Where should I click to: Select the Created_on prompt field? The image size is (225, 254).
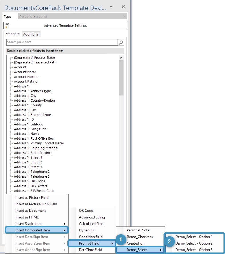[140, 243]
